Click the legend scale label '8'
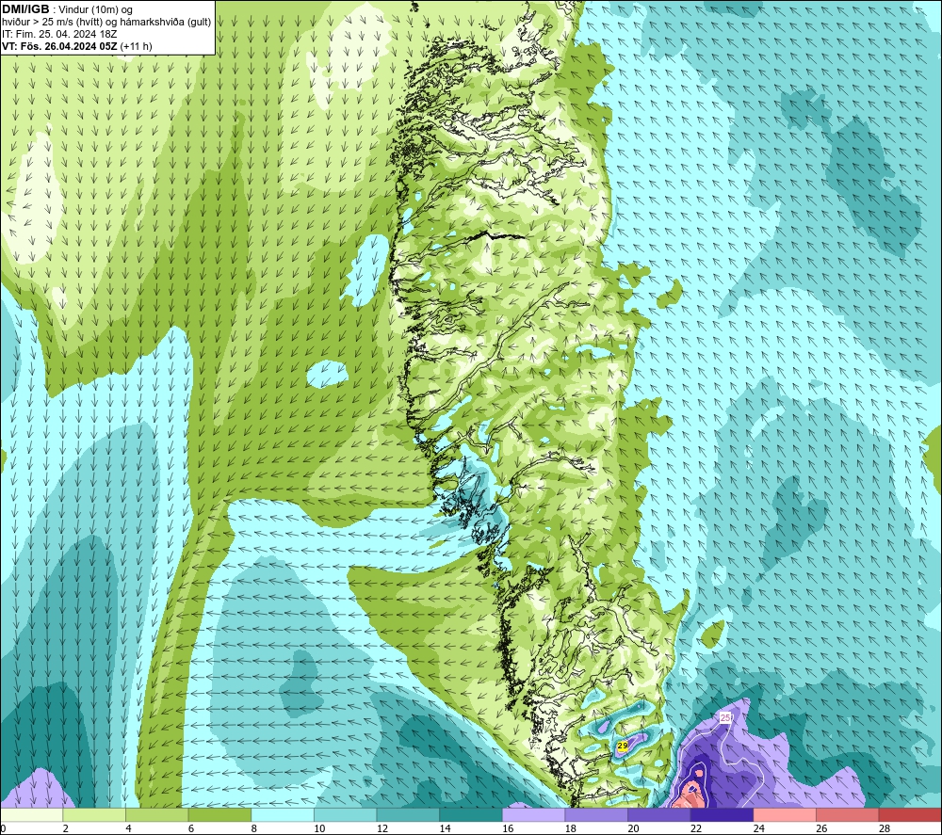 (254, 828)
